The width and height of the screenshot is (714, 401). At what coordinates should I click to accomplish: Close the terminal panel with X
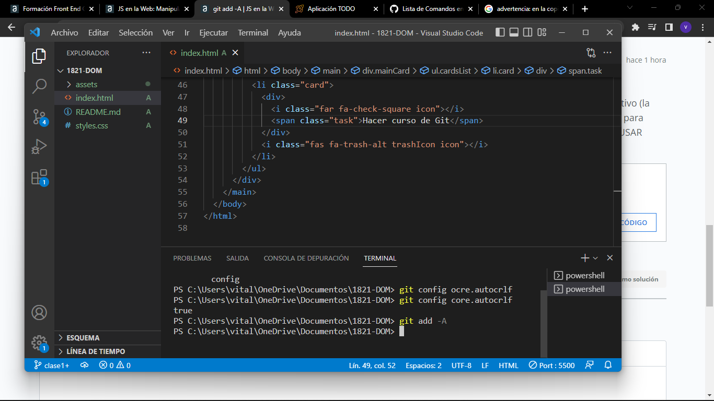click(x=610, y=258)
